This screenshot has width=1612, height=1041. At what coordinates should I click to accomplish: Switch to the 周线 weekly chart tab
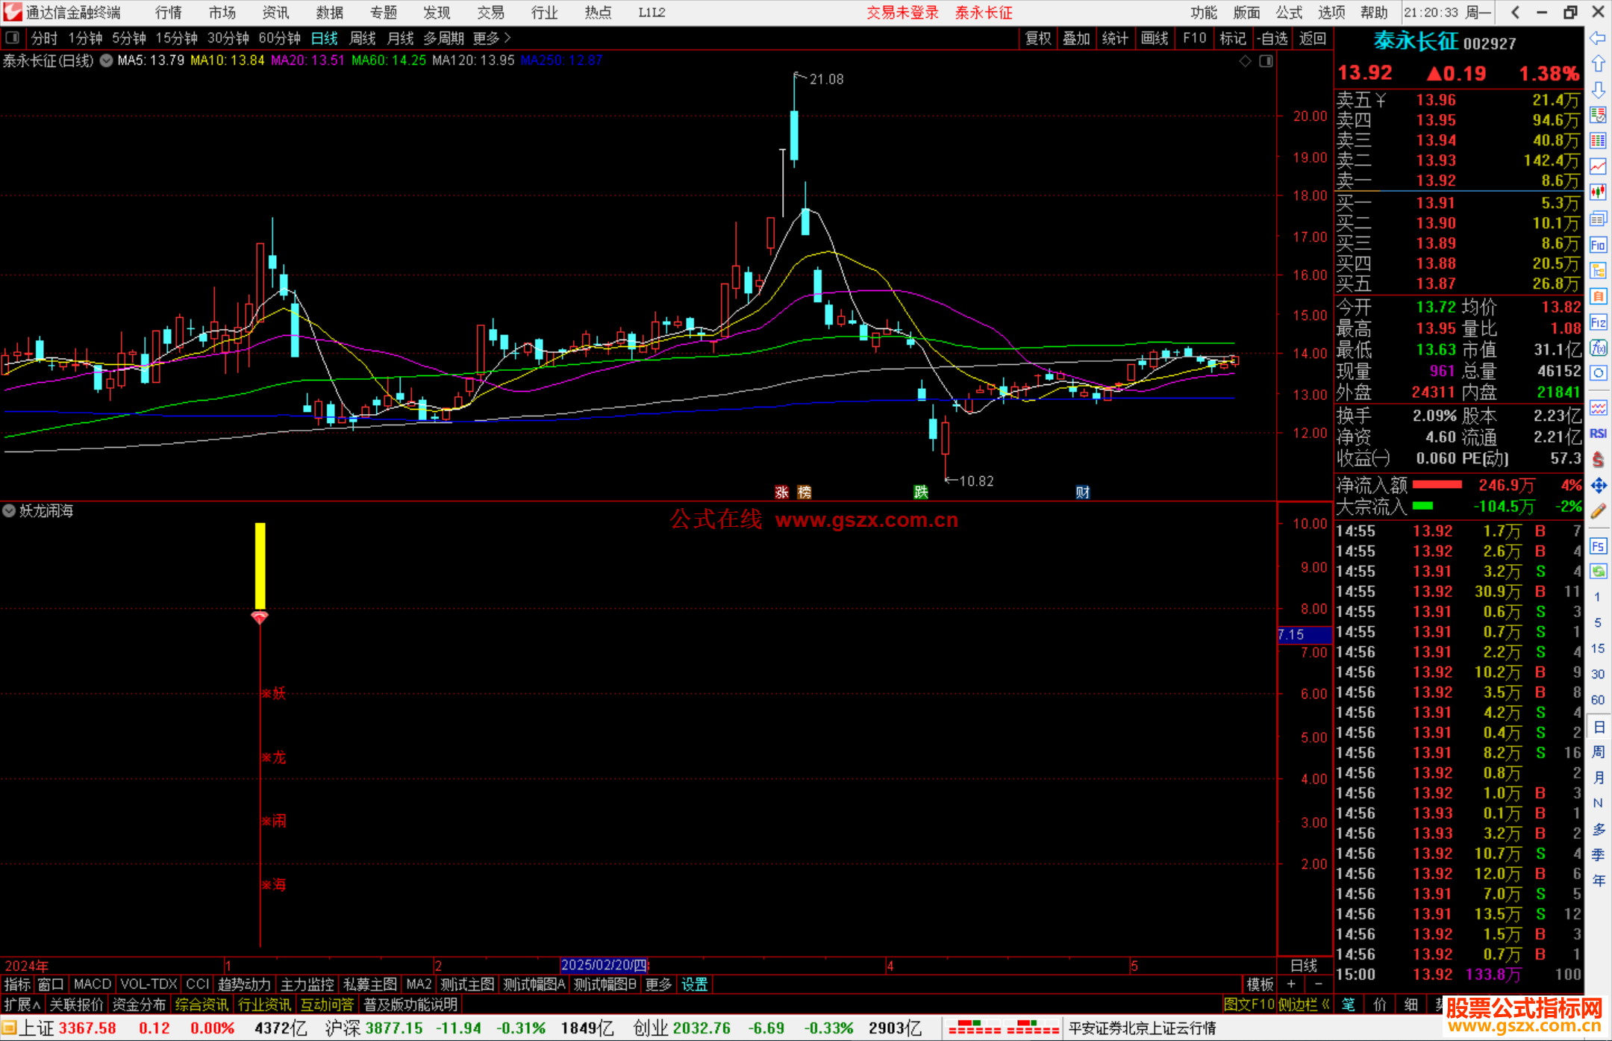coord(363,38)
